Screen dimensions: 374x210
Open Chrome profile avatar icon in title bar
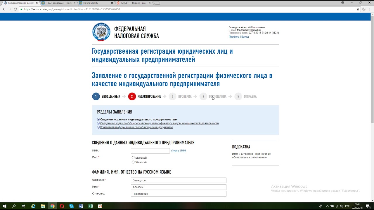[x=343, y=3]
